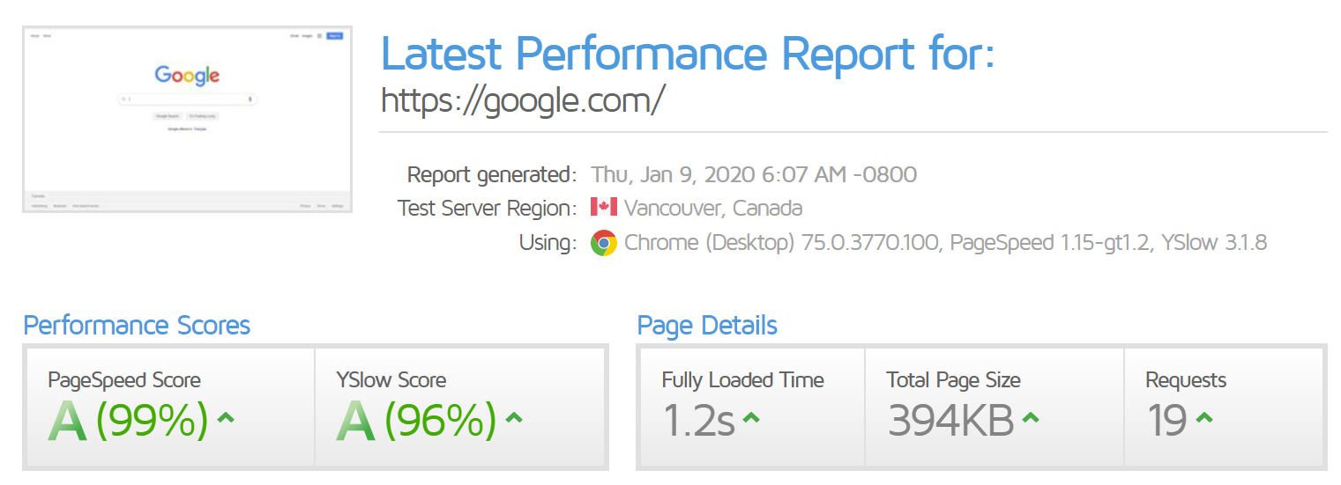Viewport: 1341px width, 485px height.
Task: Click the report generated date text
Action: (754, 174)
